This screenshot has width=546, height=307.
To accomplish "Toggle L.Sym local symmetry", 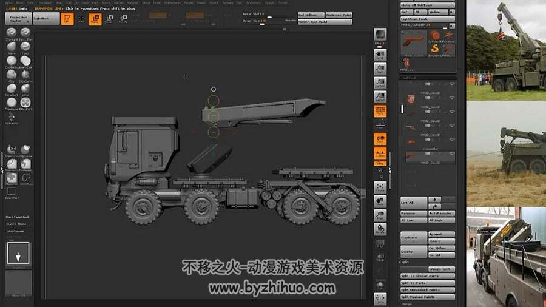I will click(x=380, y=153).
